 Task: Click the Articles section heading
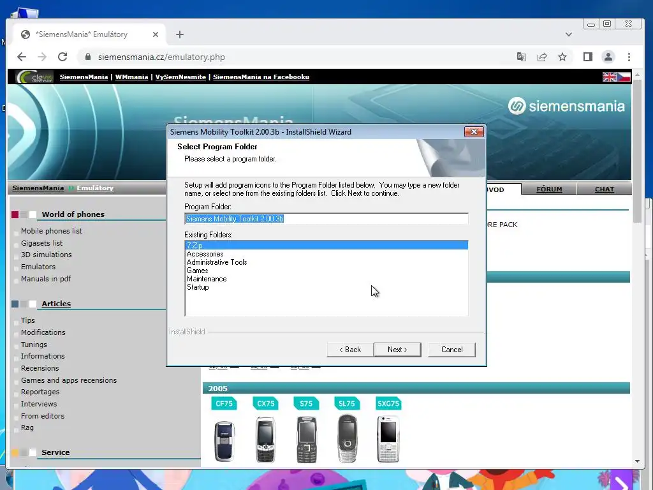(56, 304)
